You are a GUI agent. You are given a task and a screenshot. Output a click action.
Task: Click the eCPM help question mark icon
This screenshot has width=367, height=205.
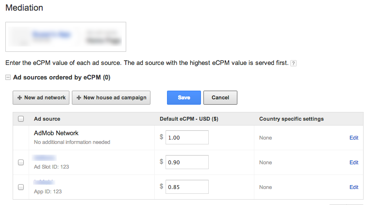click(293, 63)
